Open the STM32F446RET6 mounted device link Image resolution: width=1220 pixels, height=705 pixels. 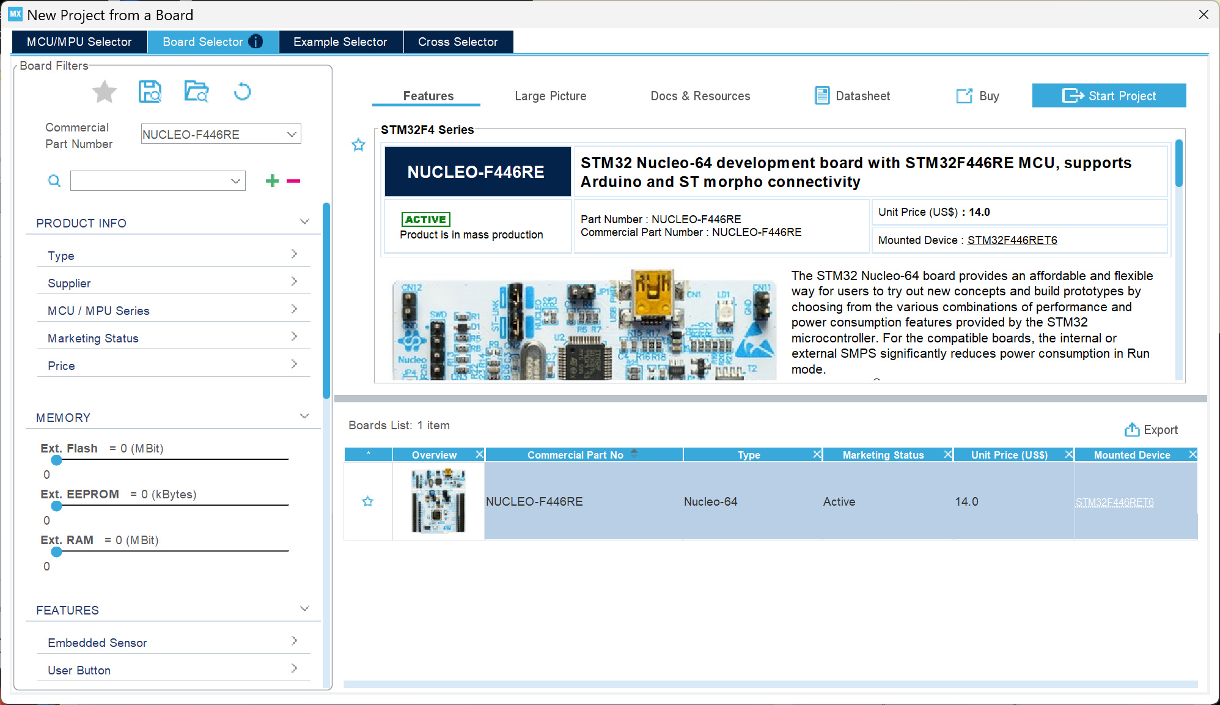pyautogui.click(x=1012, y=240)
